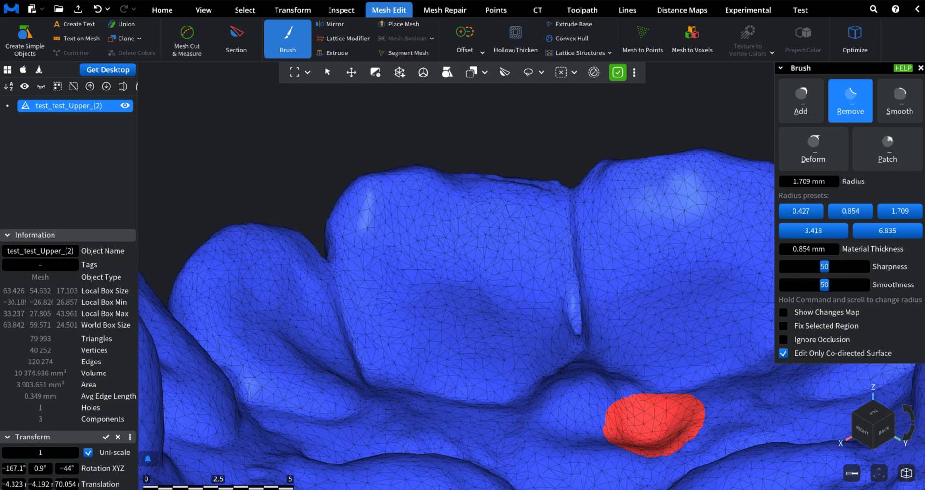Screen dimensions: 925x490
Task: Hide test_test_Upper_(2) with its eye icon
Action: click(x=125, y=105)
